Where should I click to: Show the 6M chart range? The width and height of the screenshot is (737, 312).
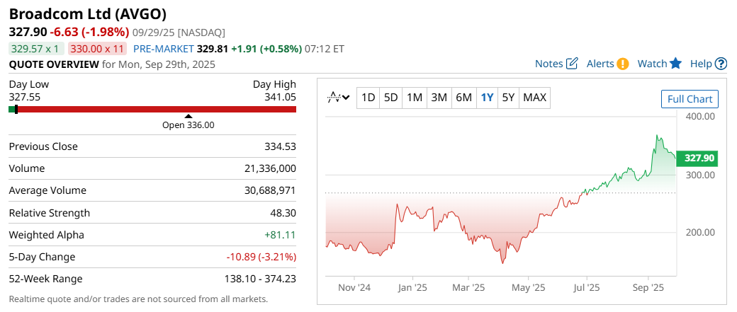(463, 98)
